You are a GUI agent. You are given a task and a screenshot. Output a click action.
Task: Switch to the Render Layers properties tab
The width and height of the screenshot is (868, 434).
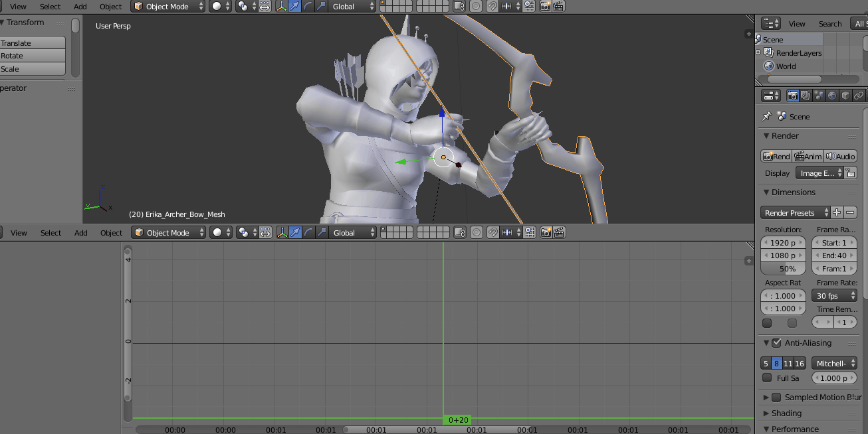(x=805, y=95)
